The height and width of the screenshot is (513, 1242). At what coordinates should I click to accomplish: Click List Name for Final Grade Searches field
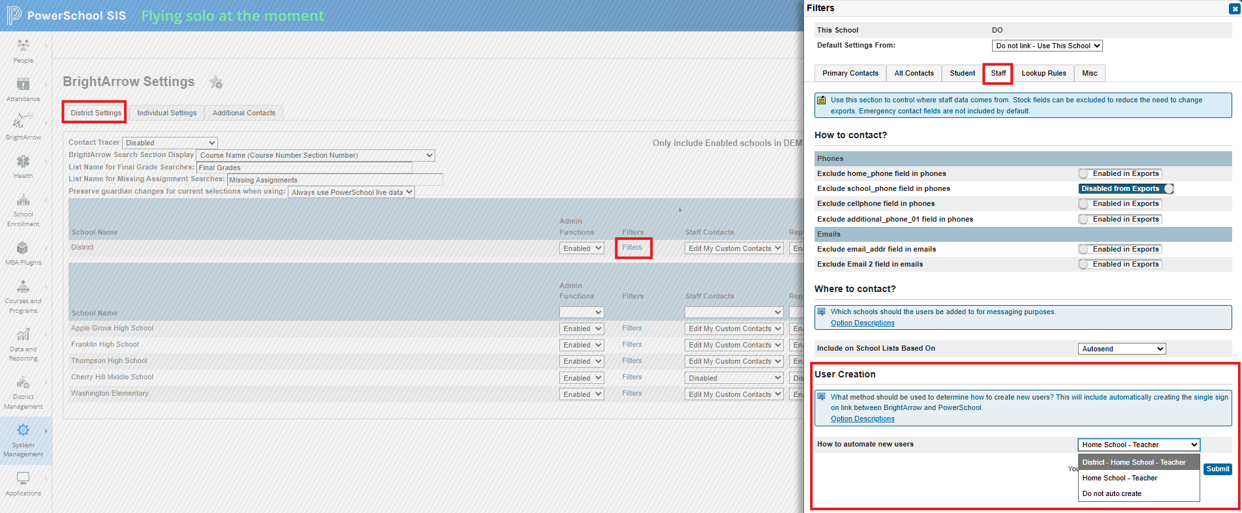tap(304, 168)
